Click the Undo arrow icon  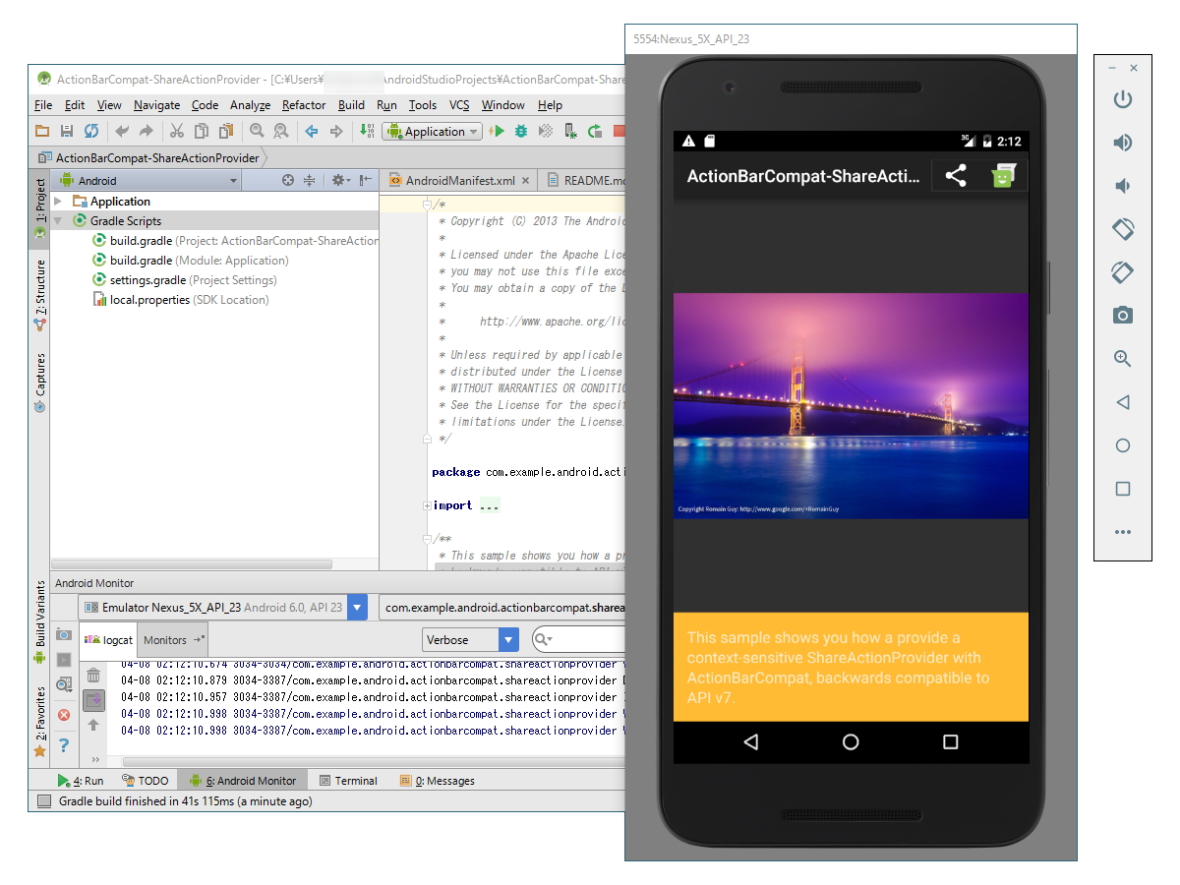point(122,131)
